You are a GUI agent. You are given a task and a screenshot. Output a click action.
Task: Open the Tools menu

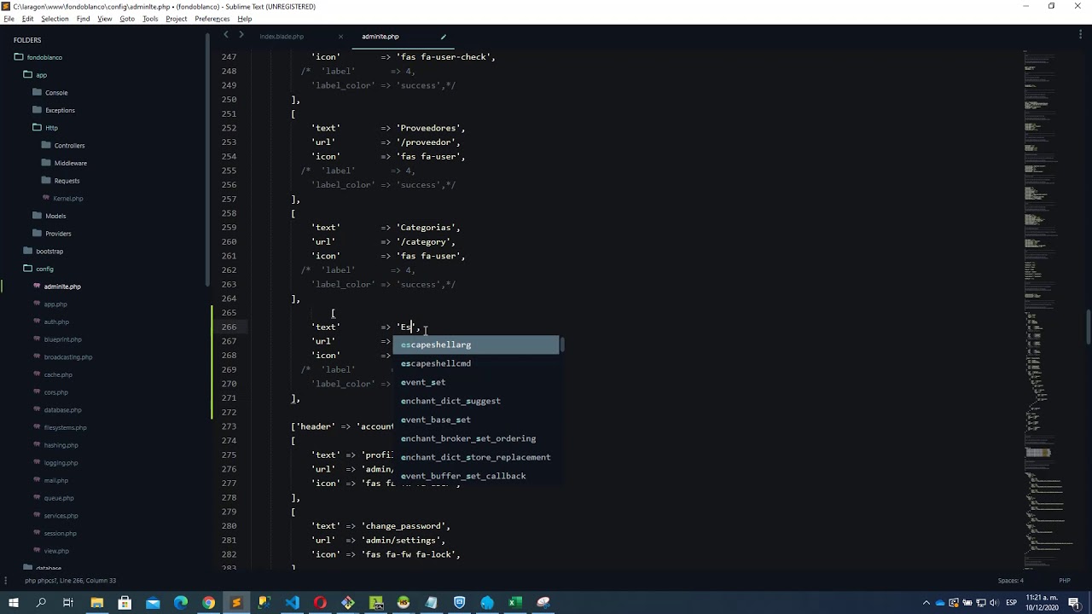point(150,19)
